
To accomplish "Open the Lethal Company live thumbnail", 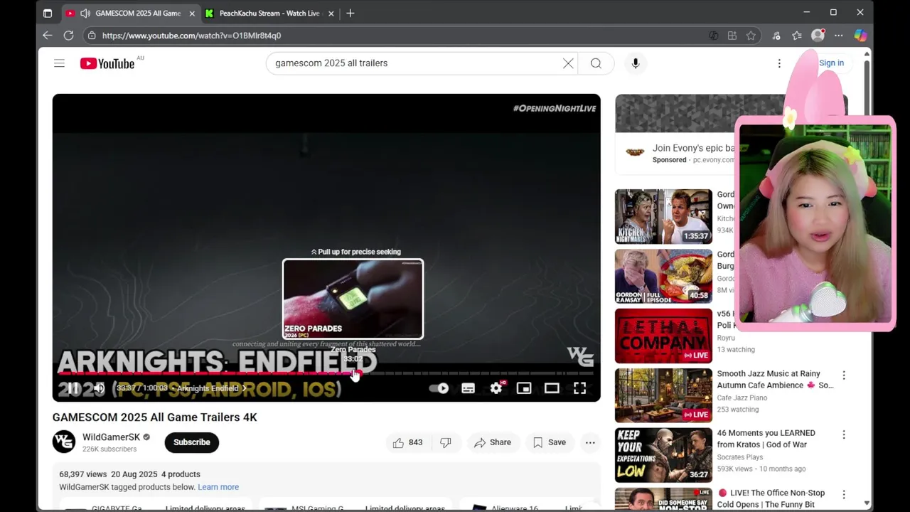I will [663, 336].
